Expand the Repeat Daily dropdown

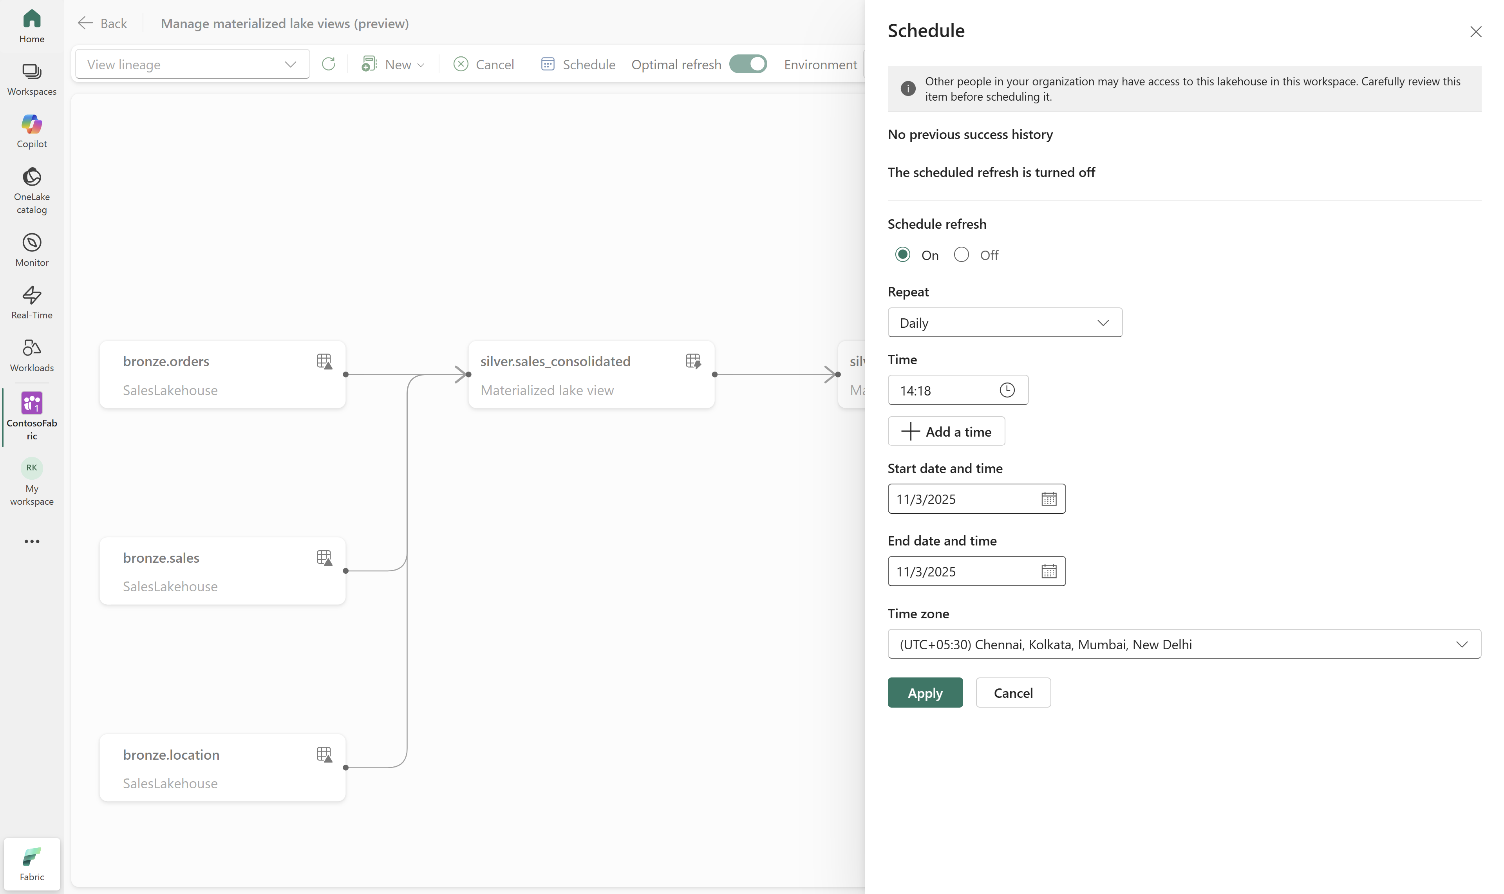pyautogui.click(x=1005, y=323)
